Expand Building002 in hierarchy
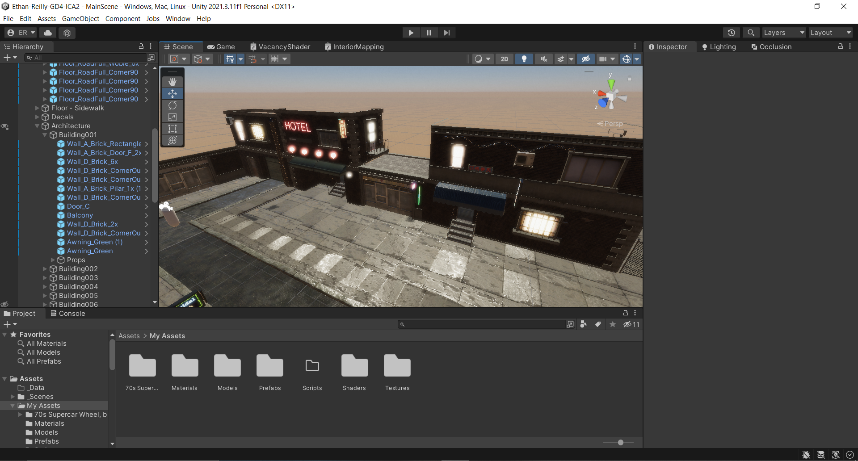The height and width of the screenshot is (461, 858). (45, 269)
